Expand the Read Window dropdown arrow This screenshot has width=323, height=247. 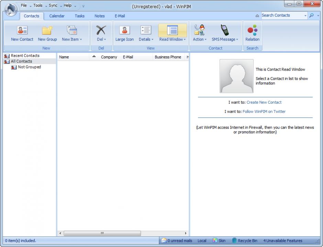click(x=185, y=39)
